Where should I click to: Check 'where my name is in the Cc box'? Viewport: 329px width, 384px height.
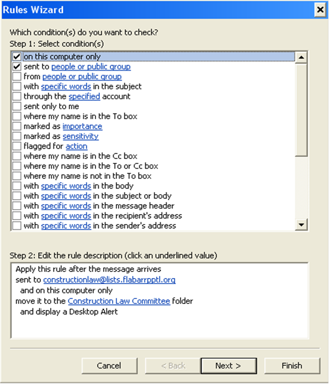[17, 156]
